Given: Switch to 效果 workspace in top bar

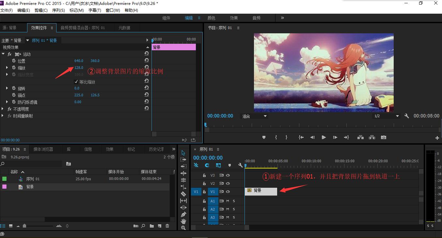Looking at the screenshot, I should pyautogui.click(x=234, y=18).
